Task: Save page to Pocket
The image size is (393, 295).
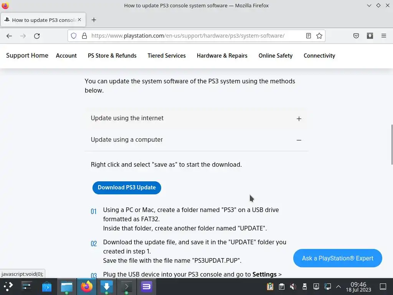Action: click(x=356, y=36)
